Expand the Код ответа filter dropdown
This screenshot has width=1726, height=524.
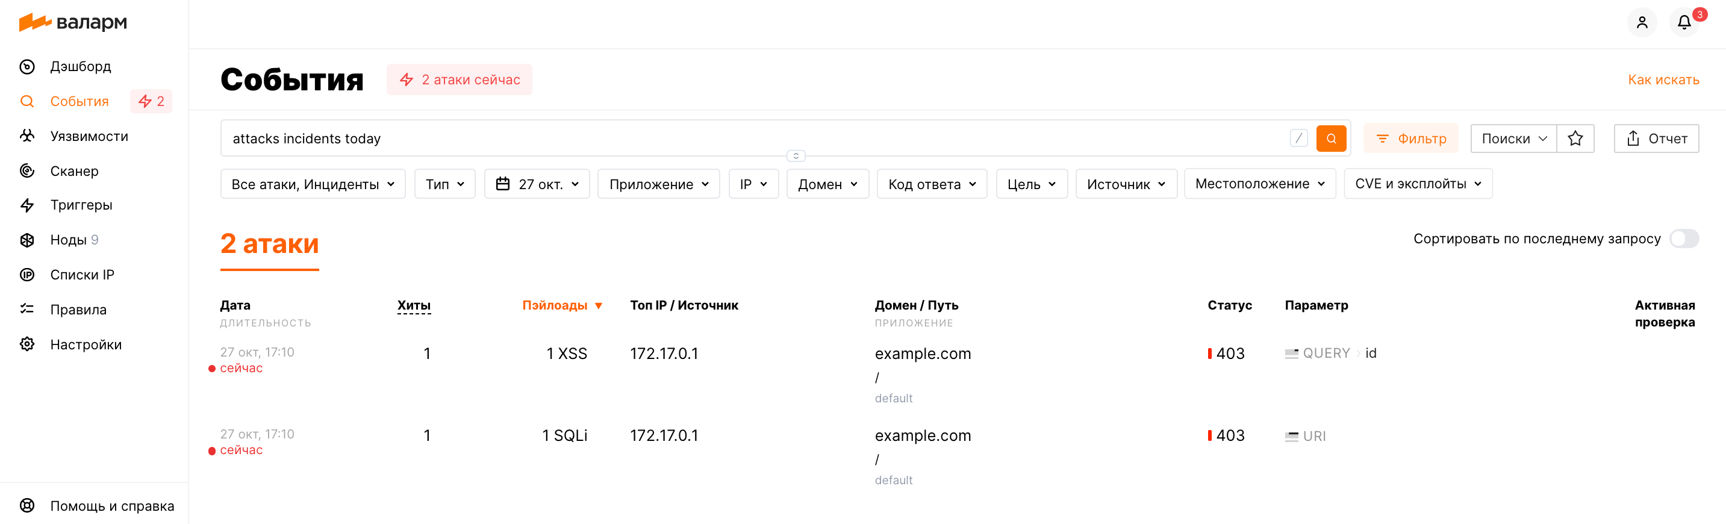coord(931,184)
